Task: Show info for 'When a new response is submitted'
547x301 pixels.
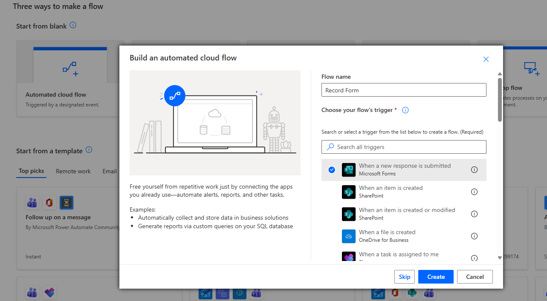Action: 474,170
